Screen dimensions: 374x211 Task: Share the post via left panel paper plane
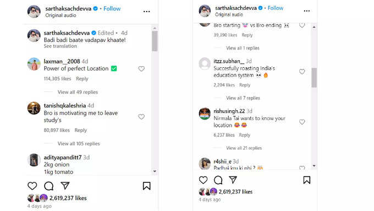65,186
